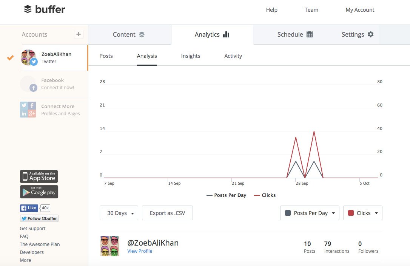The image size is (410, 266).
Task: Click the @ZoebAliKhan profile name
Action: (x=153, y=243)
